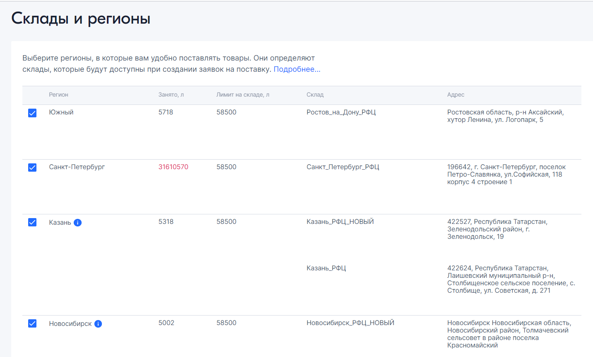
Task: Open the Подробнее... link
Action: point(297,69)
